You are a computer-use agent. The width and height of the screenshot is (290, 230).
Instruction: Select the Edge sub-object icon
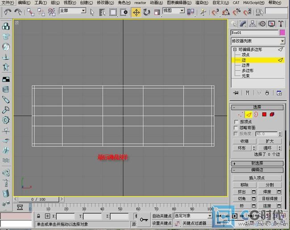[x=249, y=115]
